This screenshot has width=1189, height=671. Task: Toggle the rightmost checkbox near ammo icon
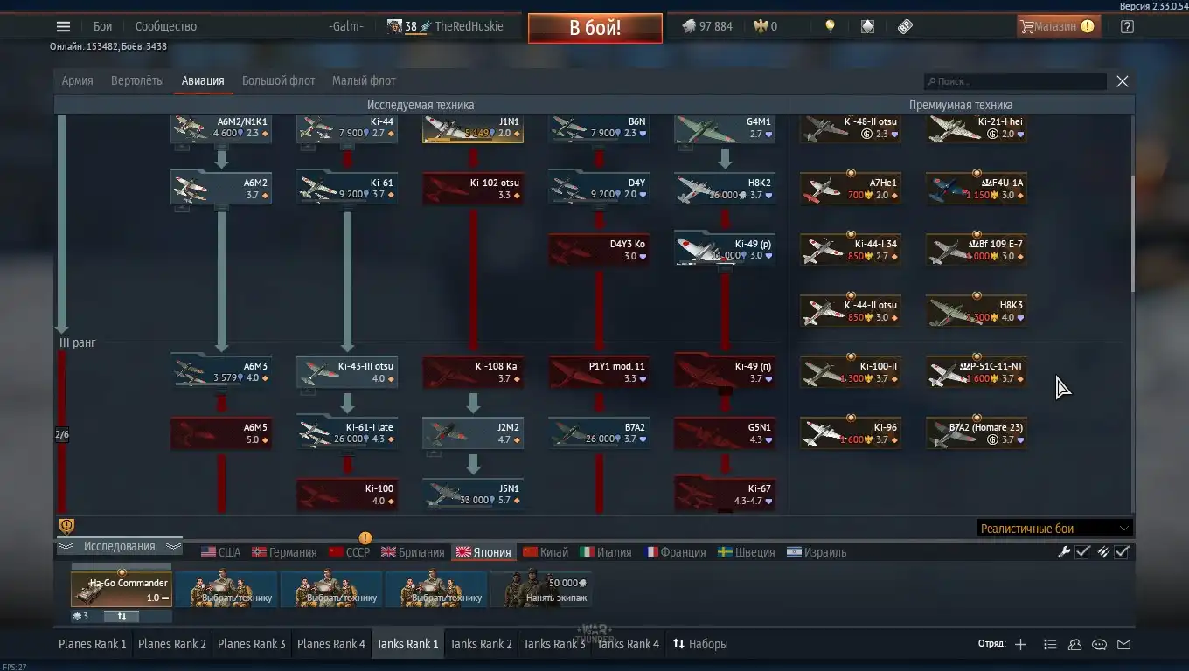[1122, 551]
